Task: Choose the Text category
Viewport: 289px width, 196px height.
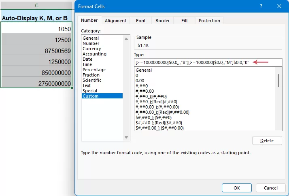Action: click(102, 85)
